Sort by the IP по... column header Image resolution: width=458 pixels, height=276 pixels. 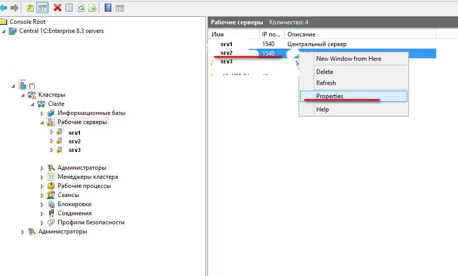click(272, 34)
